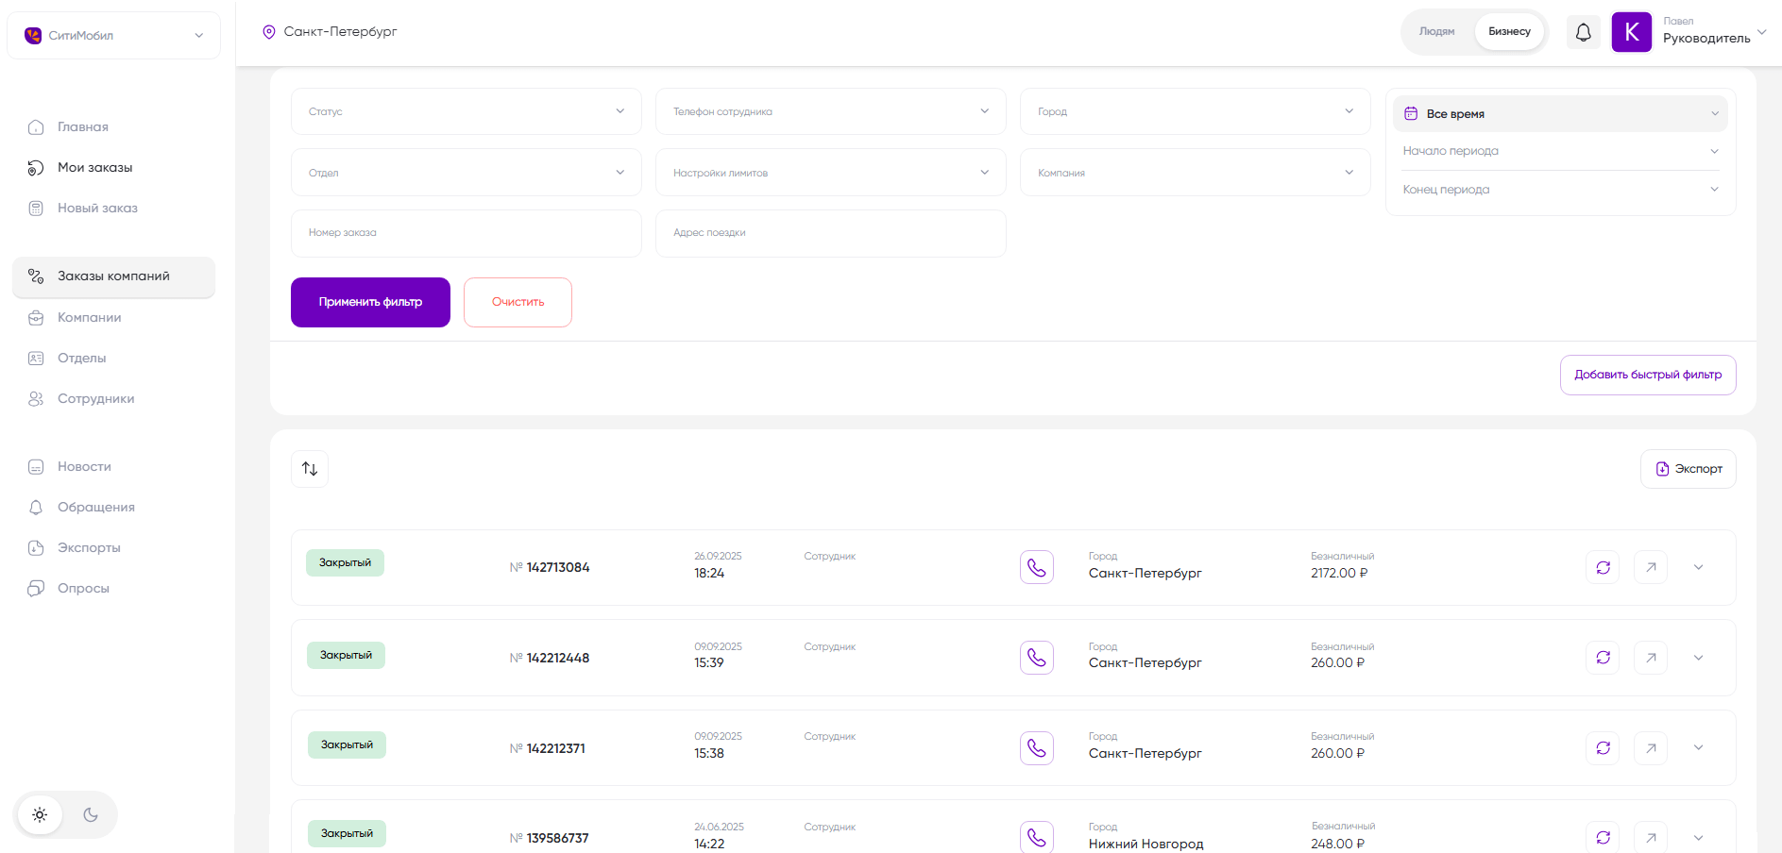Open the Все время period dropdown
Viewport: 1782px width, 853px height.
pos(1559,113)
